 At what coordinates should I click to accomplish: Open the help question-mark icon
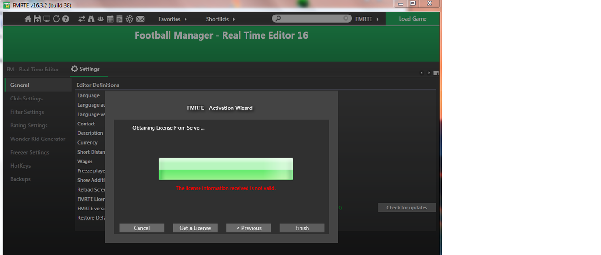coord(66,19)
